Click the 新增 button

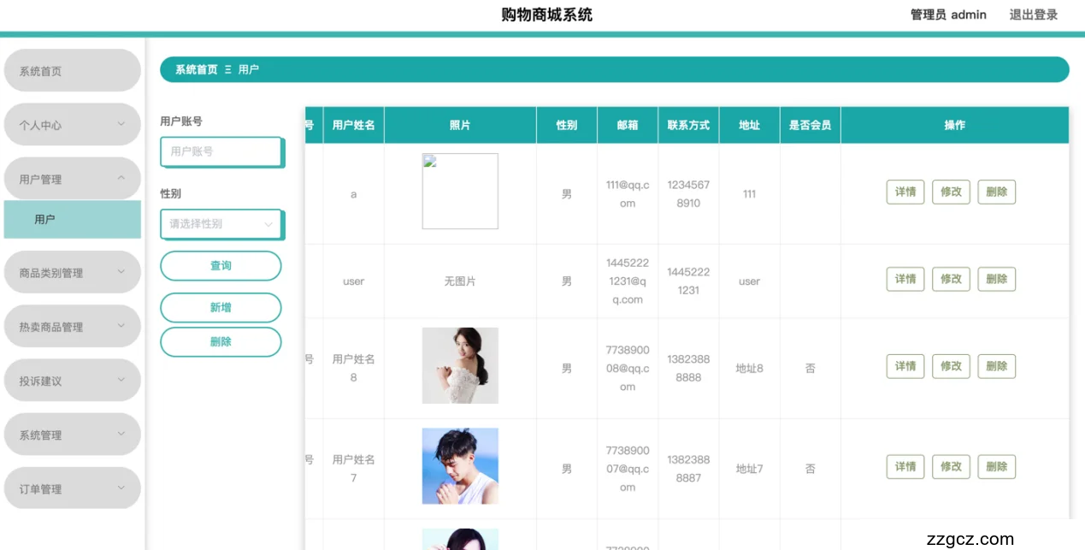[221, 308]
